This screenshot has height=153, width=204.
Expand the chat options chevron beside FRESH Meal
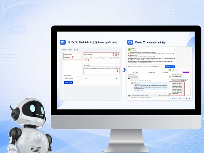pos(179,70)
